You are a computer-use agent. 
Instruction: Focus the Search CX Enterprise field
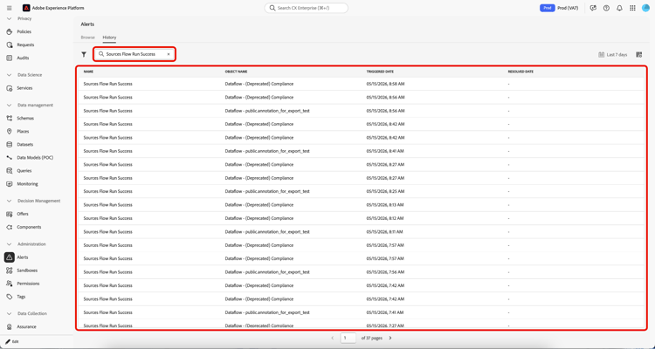pyautogui.click(x=307, y=8)
